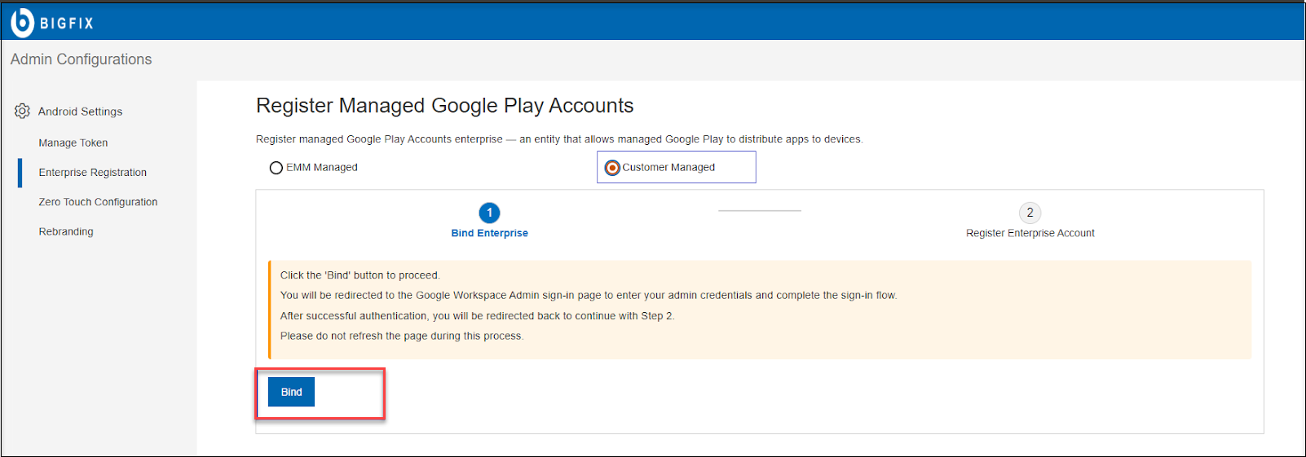Open Zero Touch Configuration
This screenshot has width=1306, height=457.
(98, 202)
